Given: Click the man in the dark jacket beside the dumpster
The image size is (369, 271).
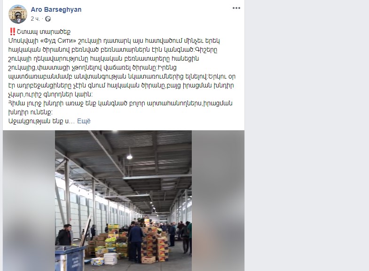Looking at the screenshot, I should click(63, 235).
